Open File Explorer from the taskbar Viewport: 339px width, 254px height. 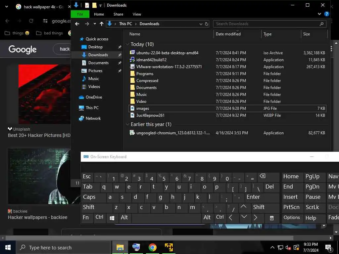[x=120, y=247]
